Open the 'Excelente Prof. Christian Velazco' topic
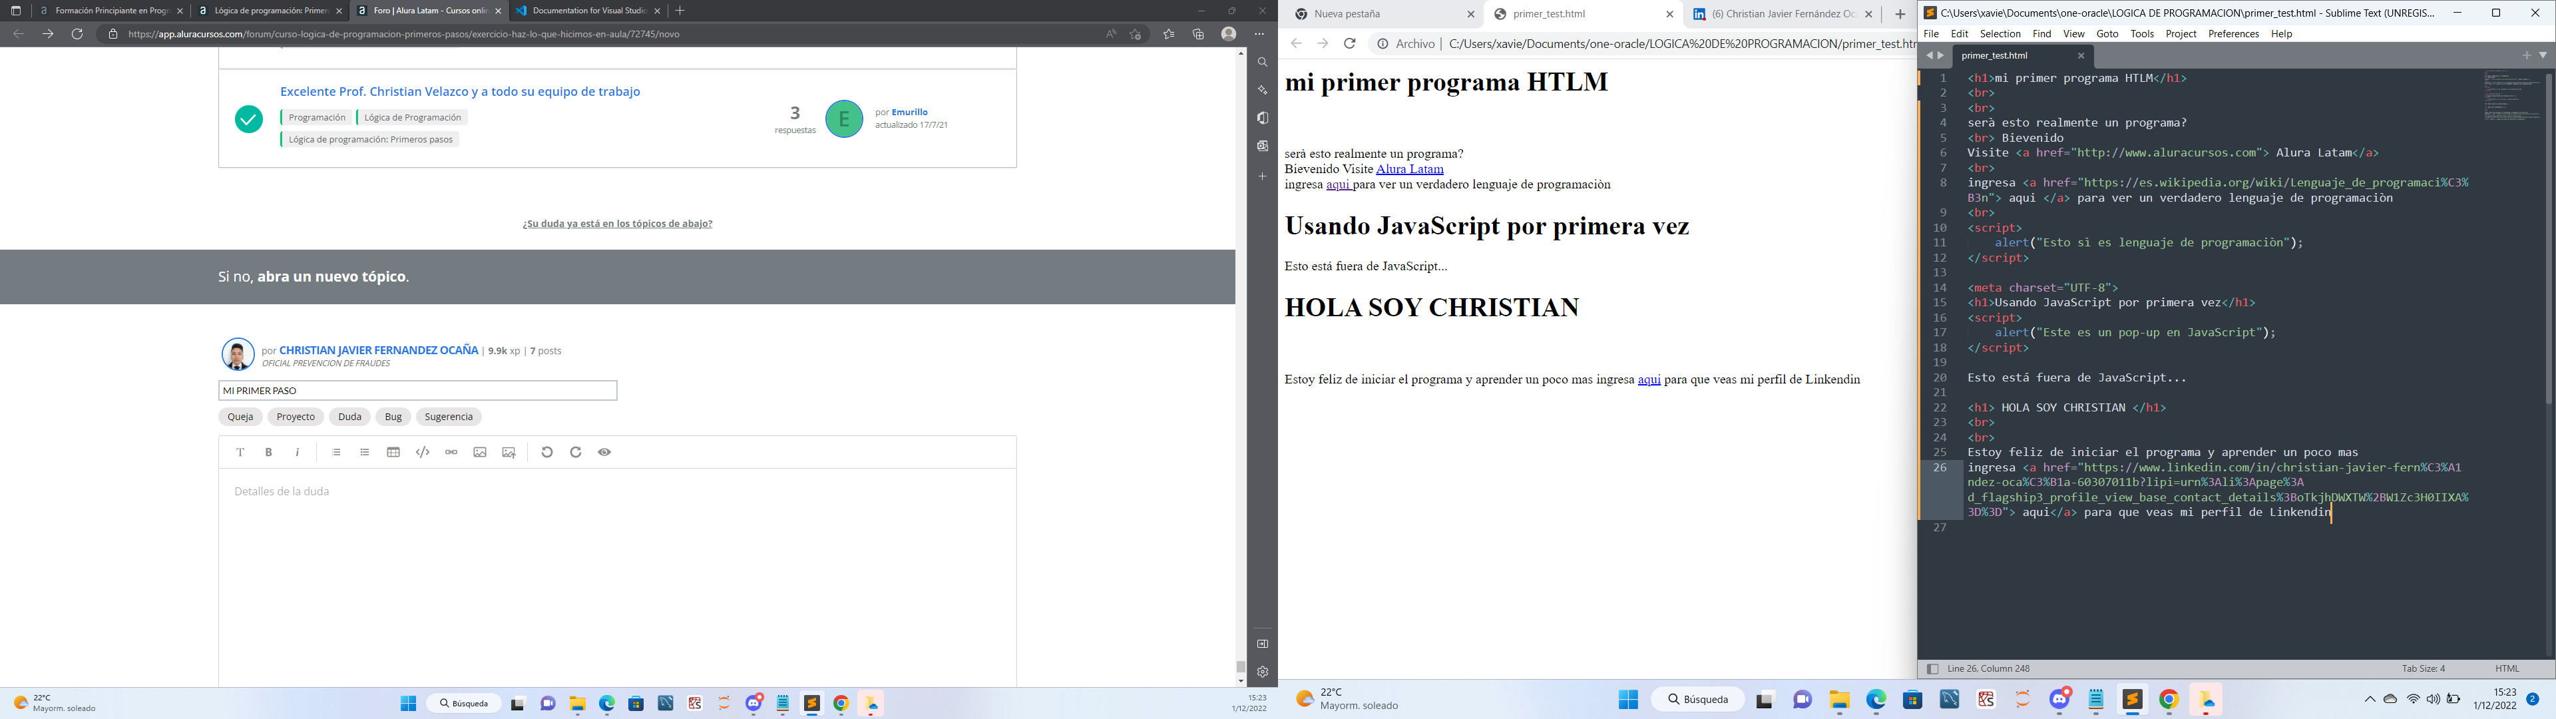This screenshot has width=2556, height=719. click(x=459, y=91)
